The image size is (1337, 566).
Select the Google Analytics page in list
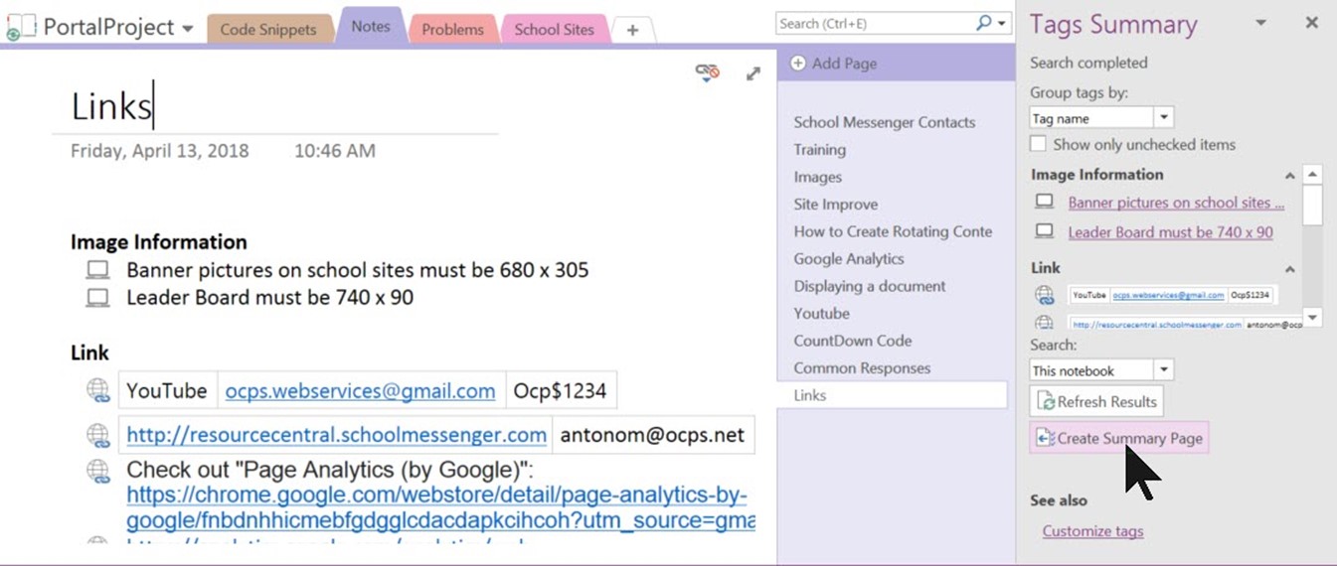[848, 259]
